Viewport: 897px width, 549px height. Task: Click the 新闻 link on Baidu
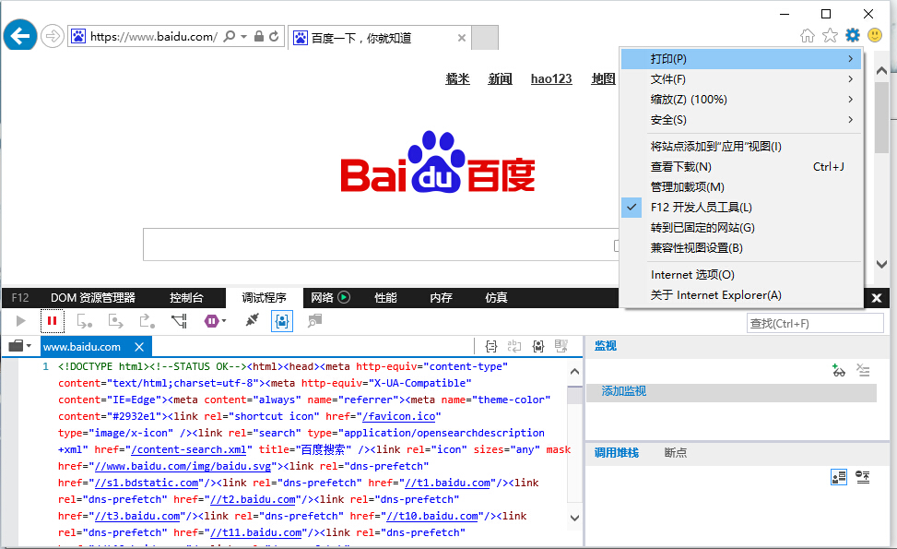pyautogui.click(x=500, y=79)
